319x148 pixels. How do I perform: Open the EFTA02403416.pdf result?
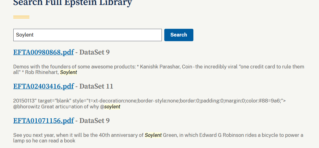click(x=43, y=86)
